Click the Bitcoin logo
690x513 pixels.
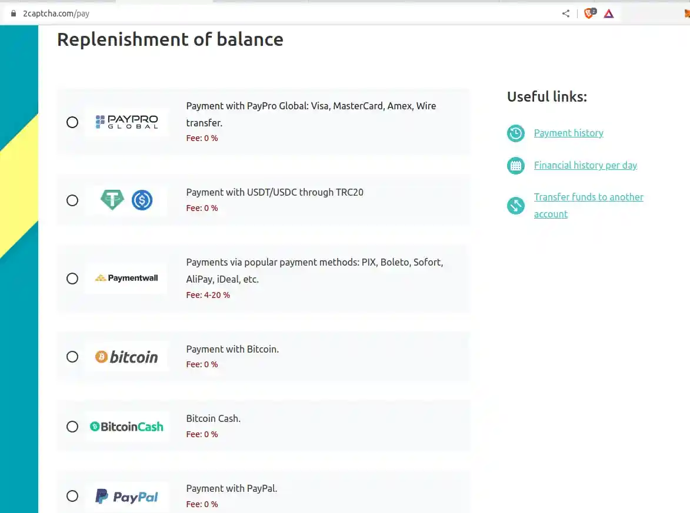click(126, 356)
